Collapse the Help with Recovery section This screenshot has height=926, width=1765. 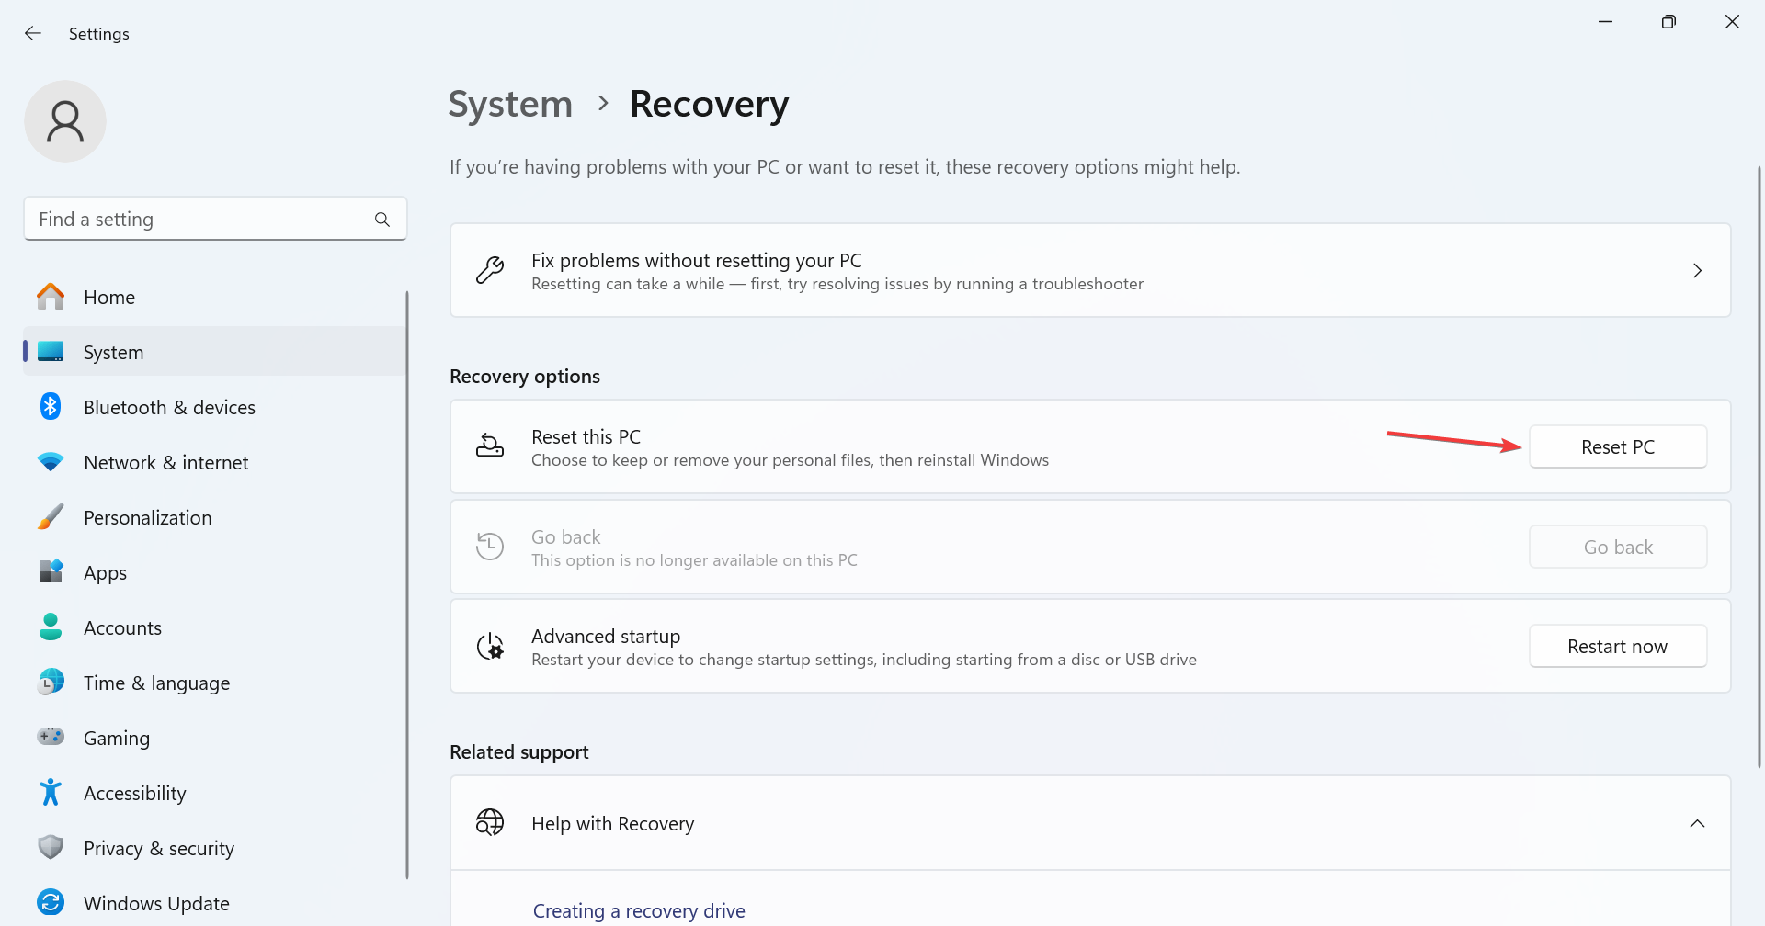(1697, 824)
